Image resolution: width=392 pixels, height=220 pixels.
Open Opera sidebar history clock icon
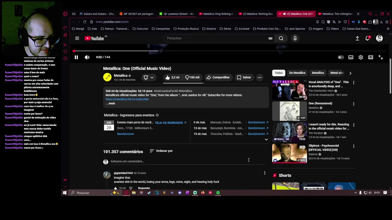(65, 58)
